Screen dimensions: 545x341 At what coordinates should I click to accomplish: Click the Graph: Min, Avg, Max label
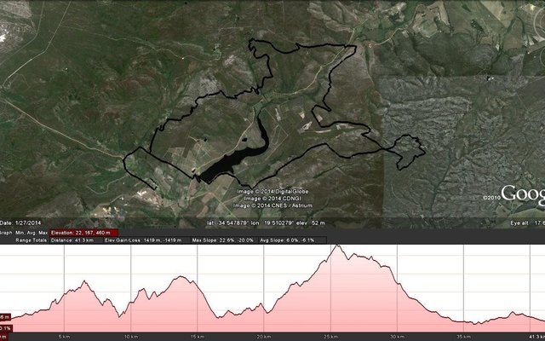point(24,233)
